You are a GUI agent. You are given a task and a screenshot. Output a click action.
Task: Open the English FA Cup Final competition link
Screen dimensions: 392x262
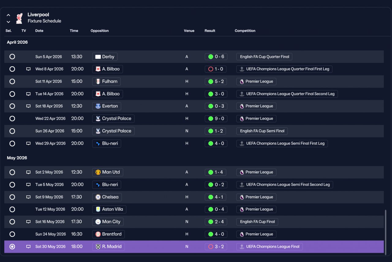pos(257,222)
